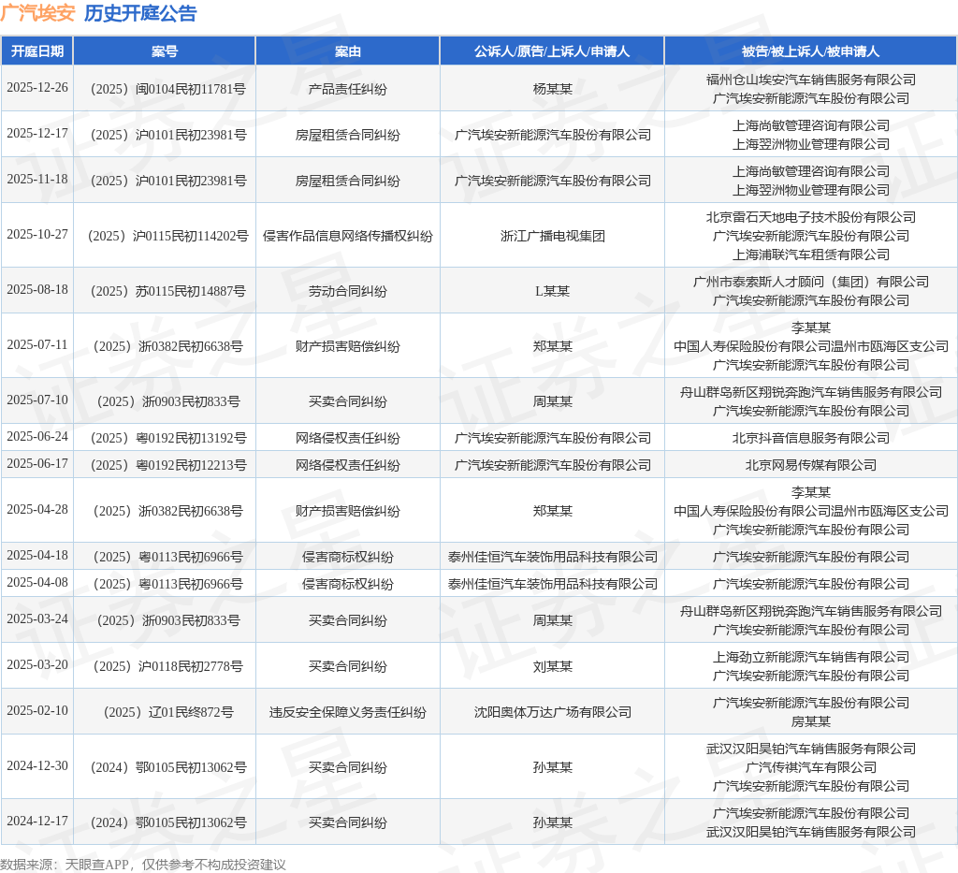
Task: Click the 广汽埃安 title text
Action: click(37, 13)
